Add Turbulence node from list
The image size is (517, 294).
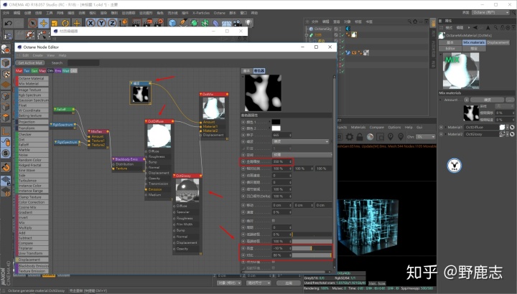32,181
